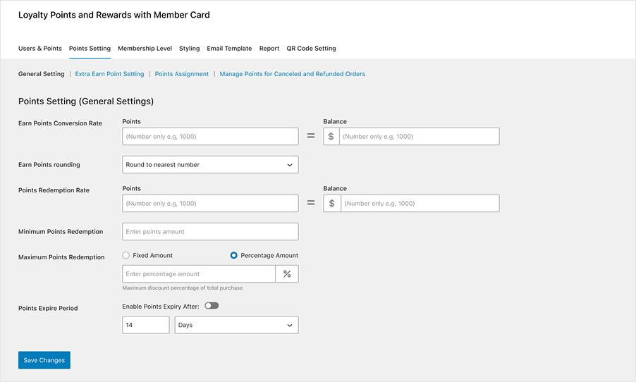This screenshot has width=636, height=382.
Task: Open the Extra Earn Point Setting link
Action: [x=109, y=74]
